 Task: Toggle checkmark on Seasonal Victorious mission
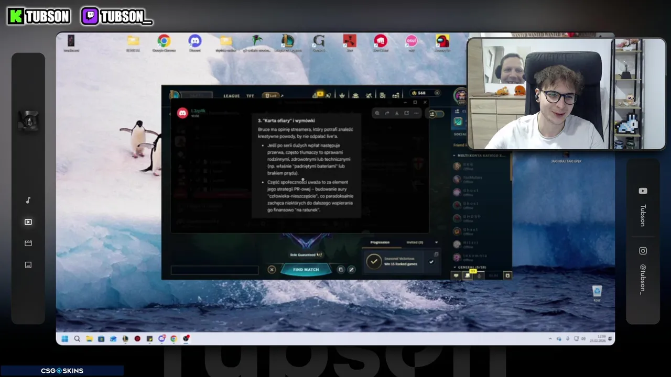click(x=431, y=262)
